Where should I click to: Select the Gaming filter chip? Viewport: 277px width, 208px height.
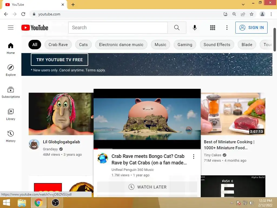[185, 45]
